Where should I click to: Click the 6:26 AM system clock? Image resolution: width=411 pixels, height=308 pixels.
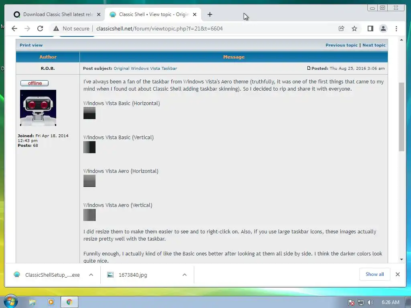point(390,302)
